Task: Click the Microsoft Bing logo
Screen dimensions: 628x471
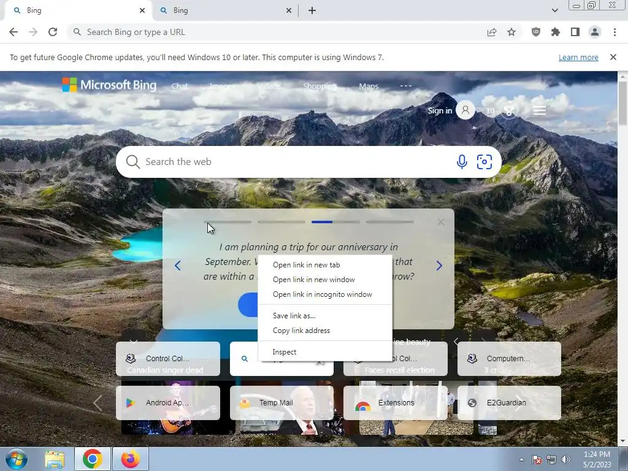Action: click(x=109, y=85)
